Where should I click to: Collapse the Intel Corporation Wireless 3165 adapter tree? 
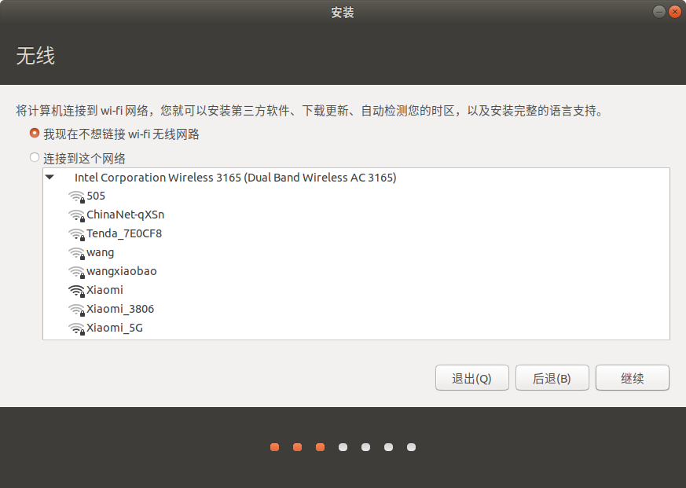(50, 178)
